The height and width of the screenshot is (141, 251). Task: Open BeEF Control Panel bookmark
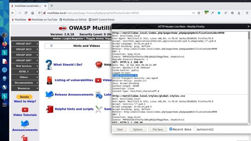[102, 20]
